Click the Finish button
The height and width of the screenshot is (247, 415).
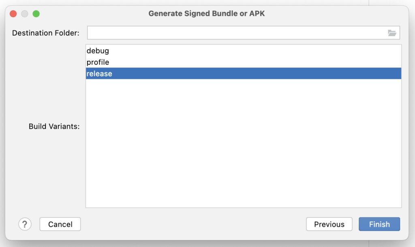(x=379, y=224)
